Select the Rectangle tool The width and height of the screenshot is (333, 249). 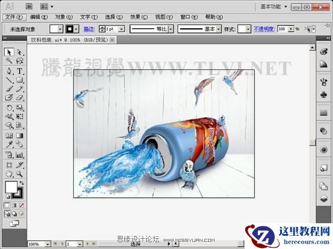(x=19, y=80)
